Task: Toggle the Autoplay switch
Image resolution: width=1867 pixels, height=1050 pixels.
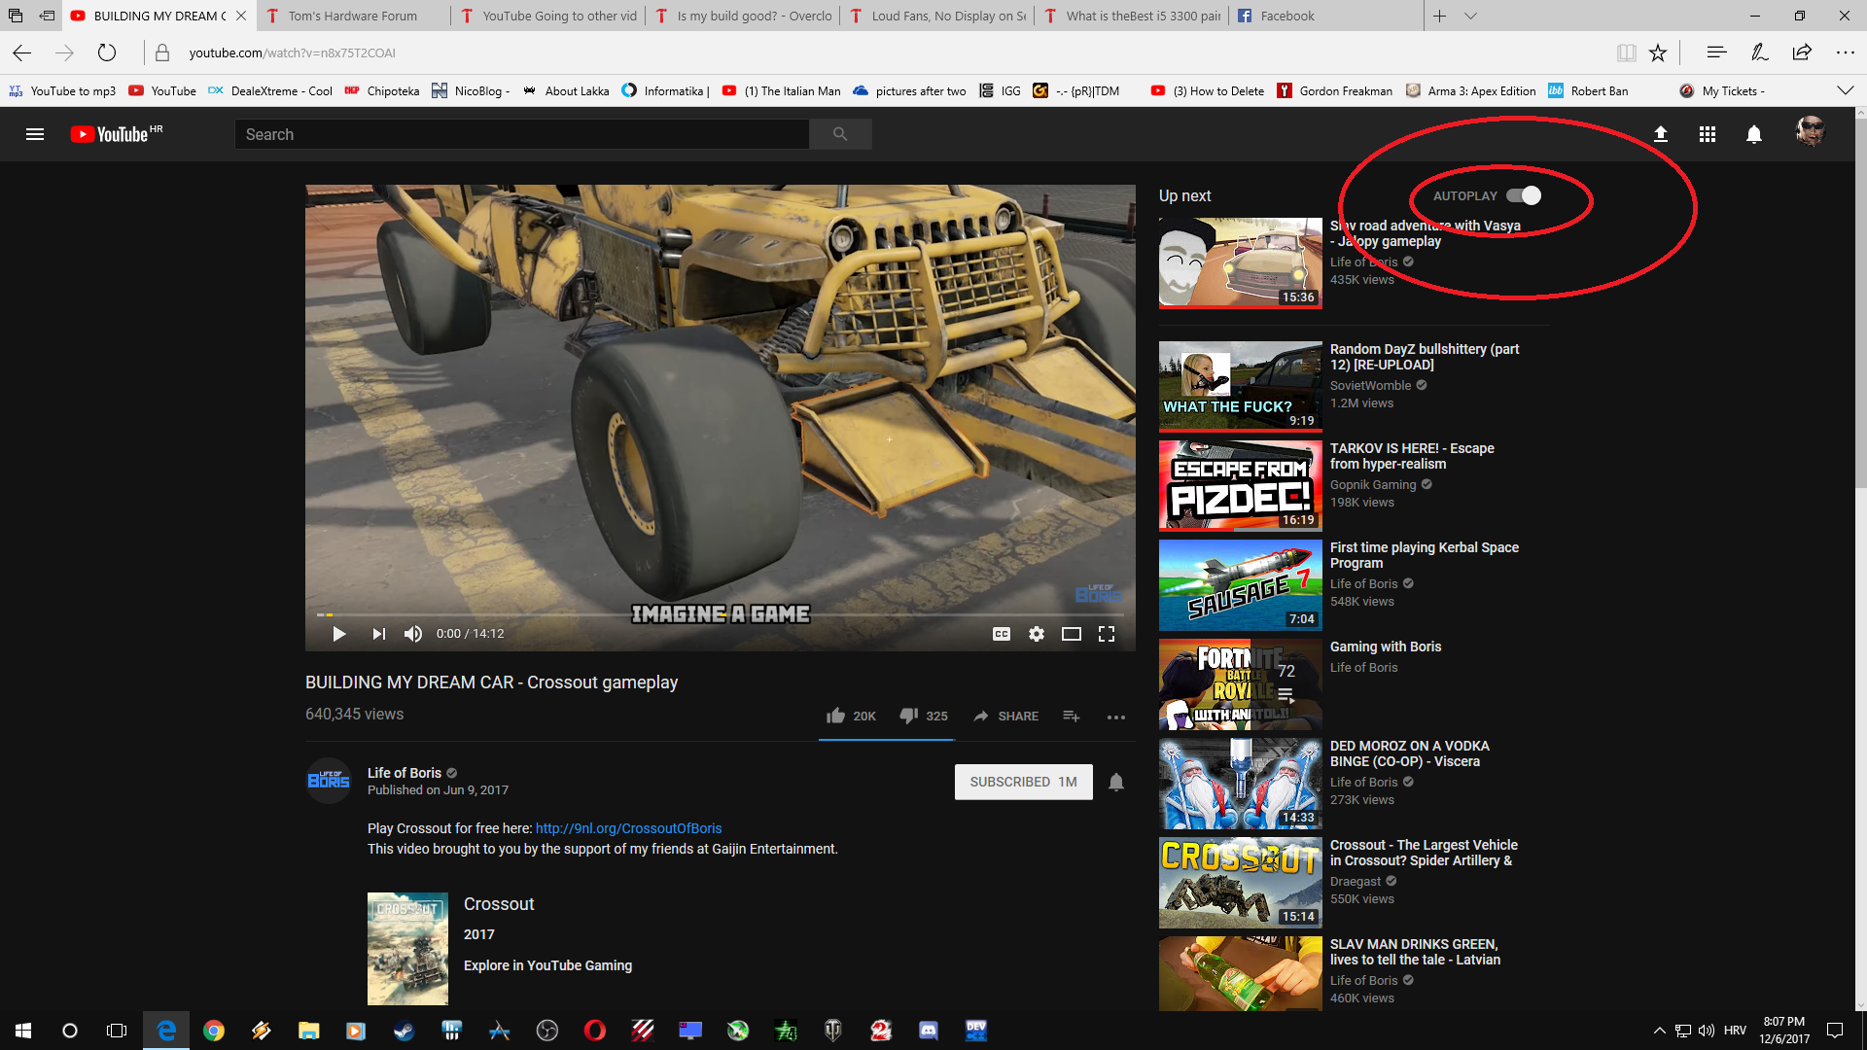Action: tap(1524, 195)
